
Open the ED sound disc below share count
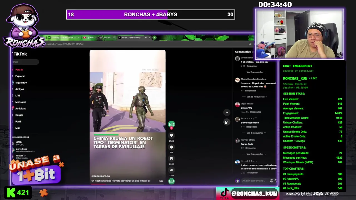coord(171,181)
